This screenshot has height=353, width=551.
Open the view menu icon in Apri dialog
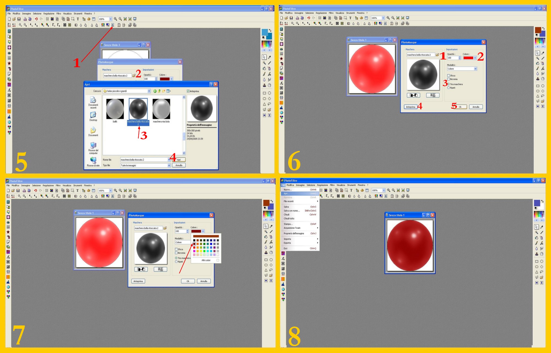pyautogui.click(x=168, y=91)
